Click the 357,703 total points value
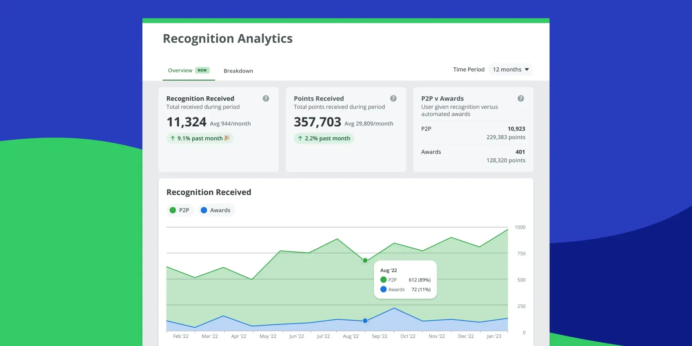692x346 pixels. (318, 122)
